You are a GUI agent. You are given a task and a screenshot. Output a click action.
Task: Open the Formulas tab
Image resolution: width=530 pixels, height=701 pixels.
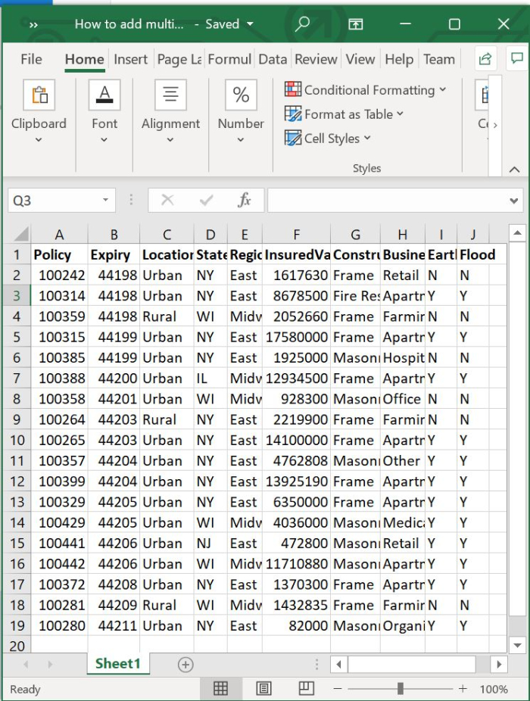click(229, 59)
